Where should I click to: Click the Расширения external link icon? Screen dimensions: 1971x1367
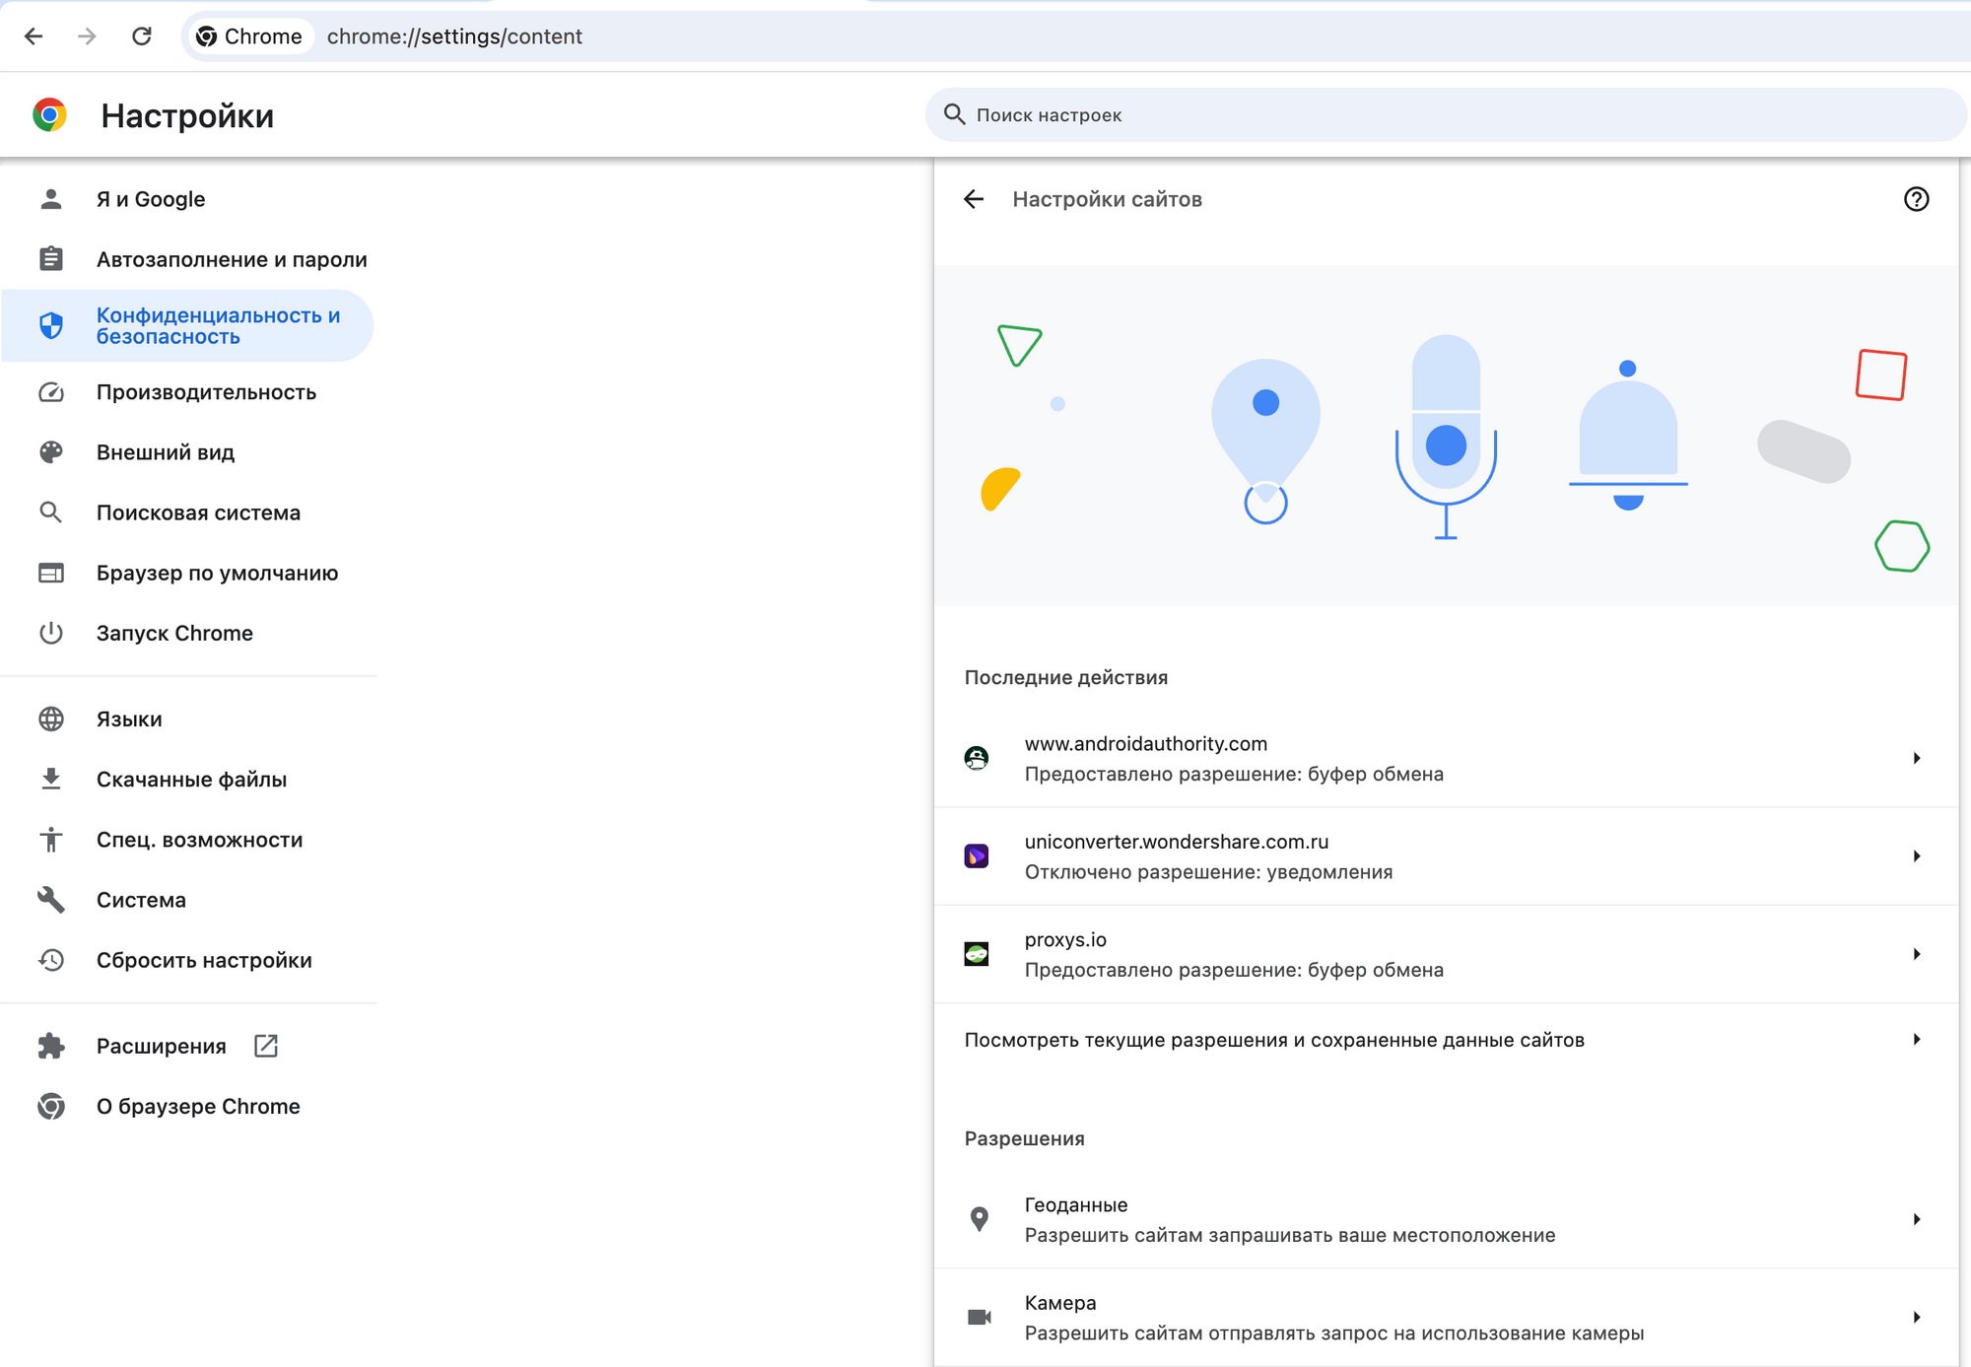click(x=266, y=1046)
